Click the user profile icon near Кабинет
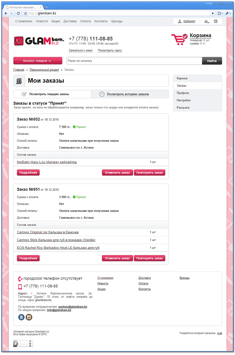Viewport: 235px width, 355px height. (x=180, y=21)
